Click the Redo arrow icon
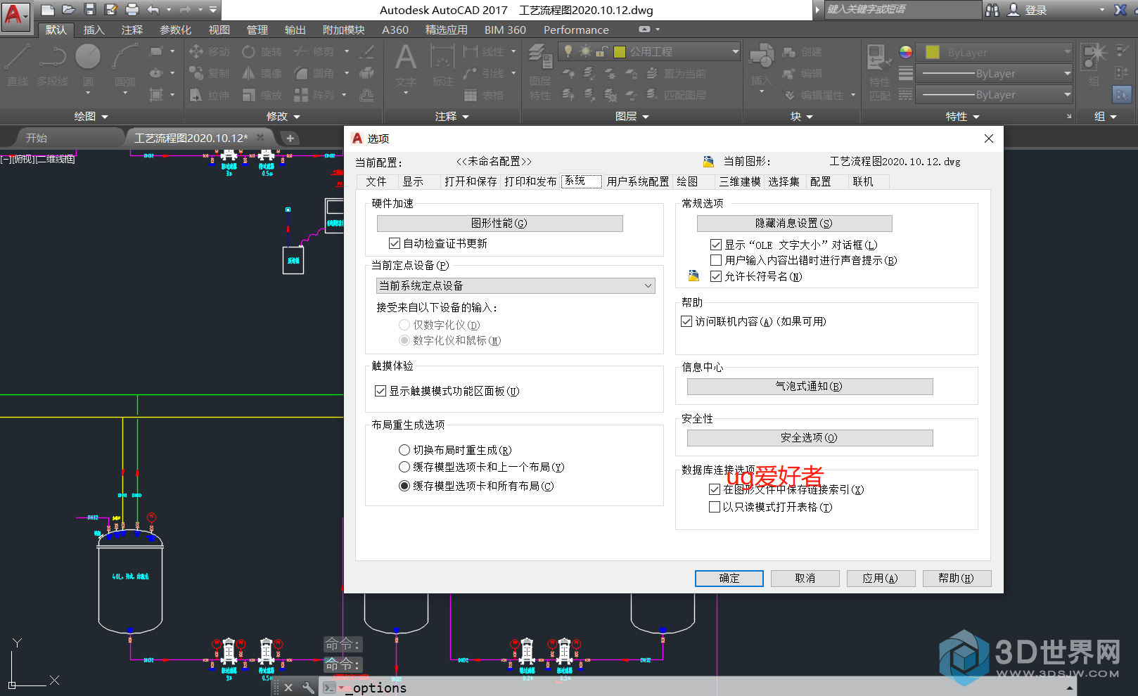This screenshot has height=696, width=1138. pyautogui.click(x=185, y=10)
